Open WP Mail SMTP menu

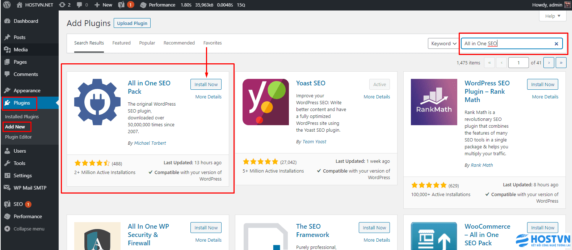click(30, 188)
